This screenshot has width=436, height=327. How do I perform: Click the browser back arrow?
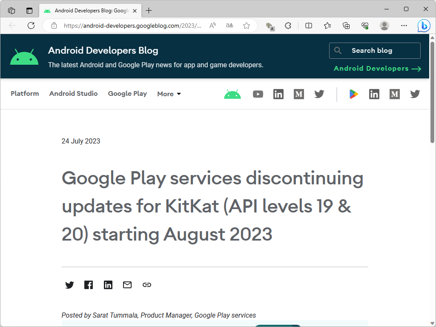tap(12, 26)
